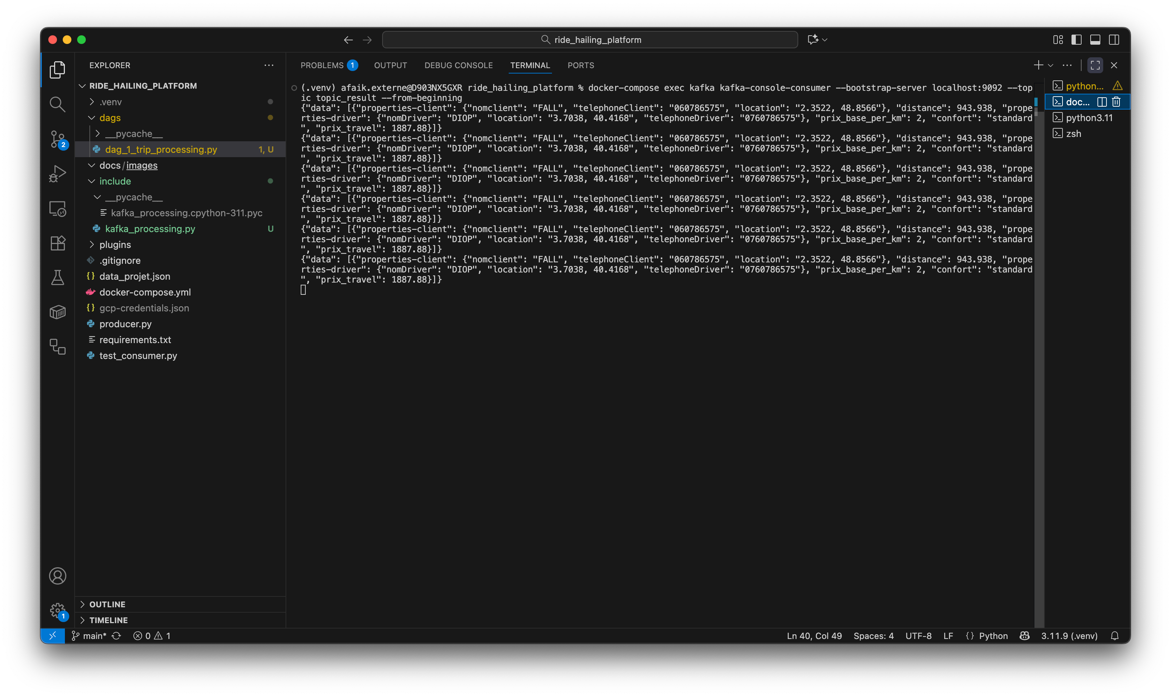The height and width of the screenshot is (697, 1171).
Task: Collapse the dags folder
Action: tap(110, 118)
